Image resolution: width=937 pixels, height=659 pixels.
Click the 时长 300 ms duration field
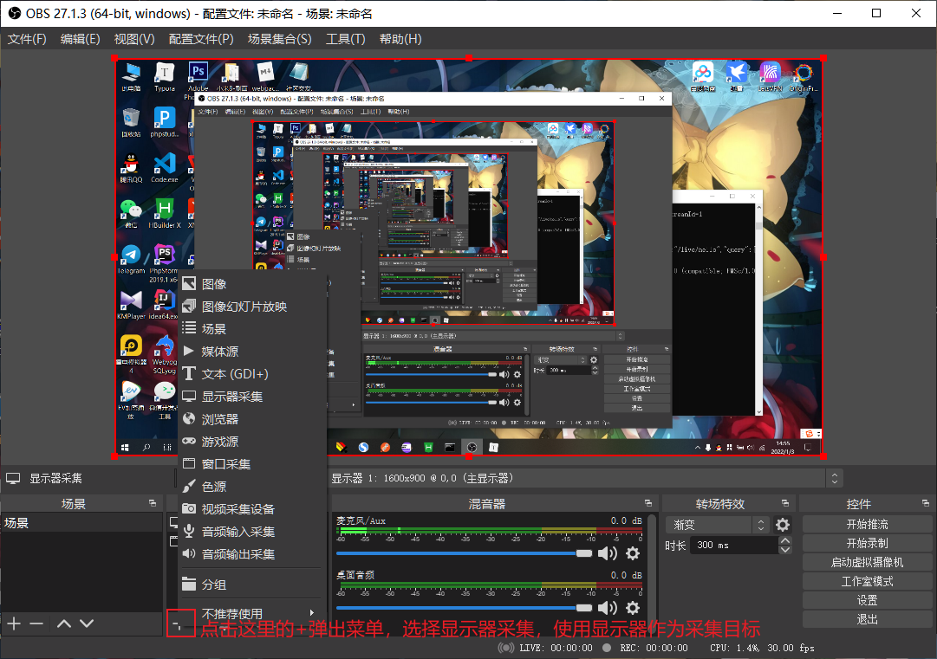point(733,546)
